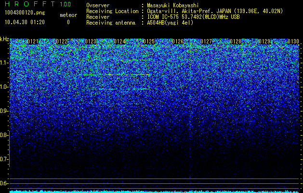This screenshot has width=303, height=193.
Task: Click the 0.6 kHz axis label
Action: point(4,183)
